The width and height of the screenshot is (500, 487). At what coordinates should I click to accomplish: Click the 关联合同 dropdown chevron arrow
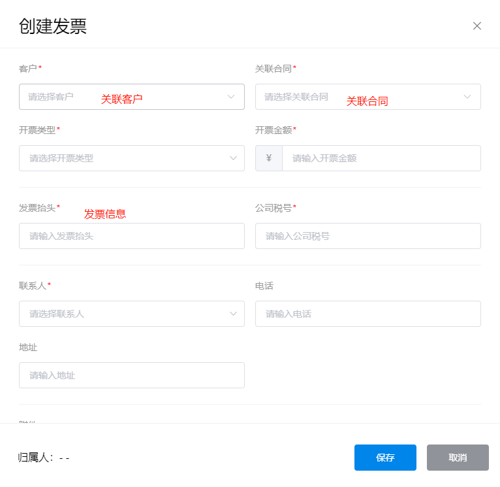click(467, 97)
